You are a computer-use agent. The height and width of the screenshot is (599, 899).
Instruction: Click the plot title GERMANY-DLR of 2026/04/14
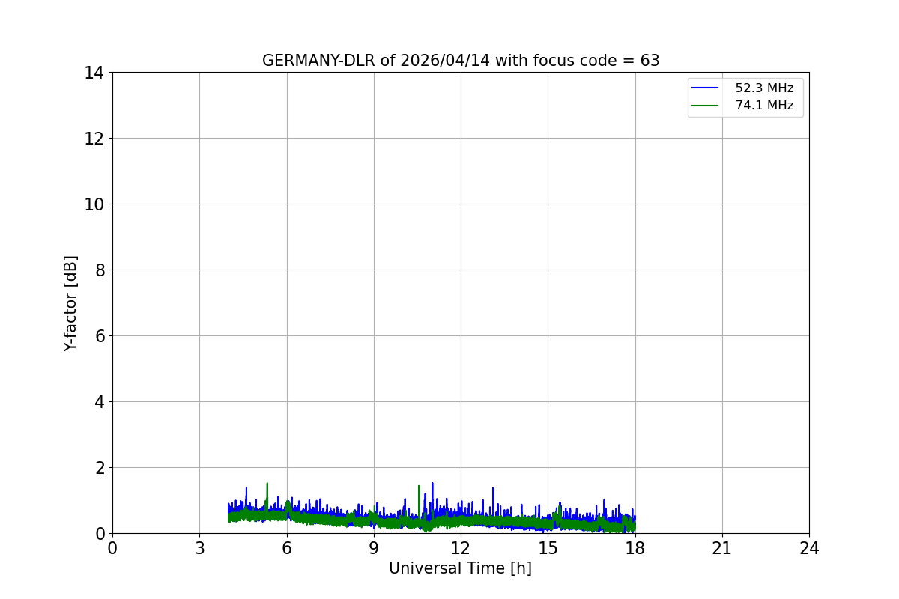(461, 61)
